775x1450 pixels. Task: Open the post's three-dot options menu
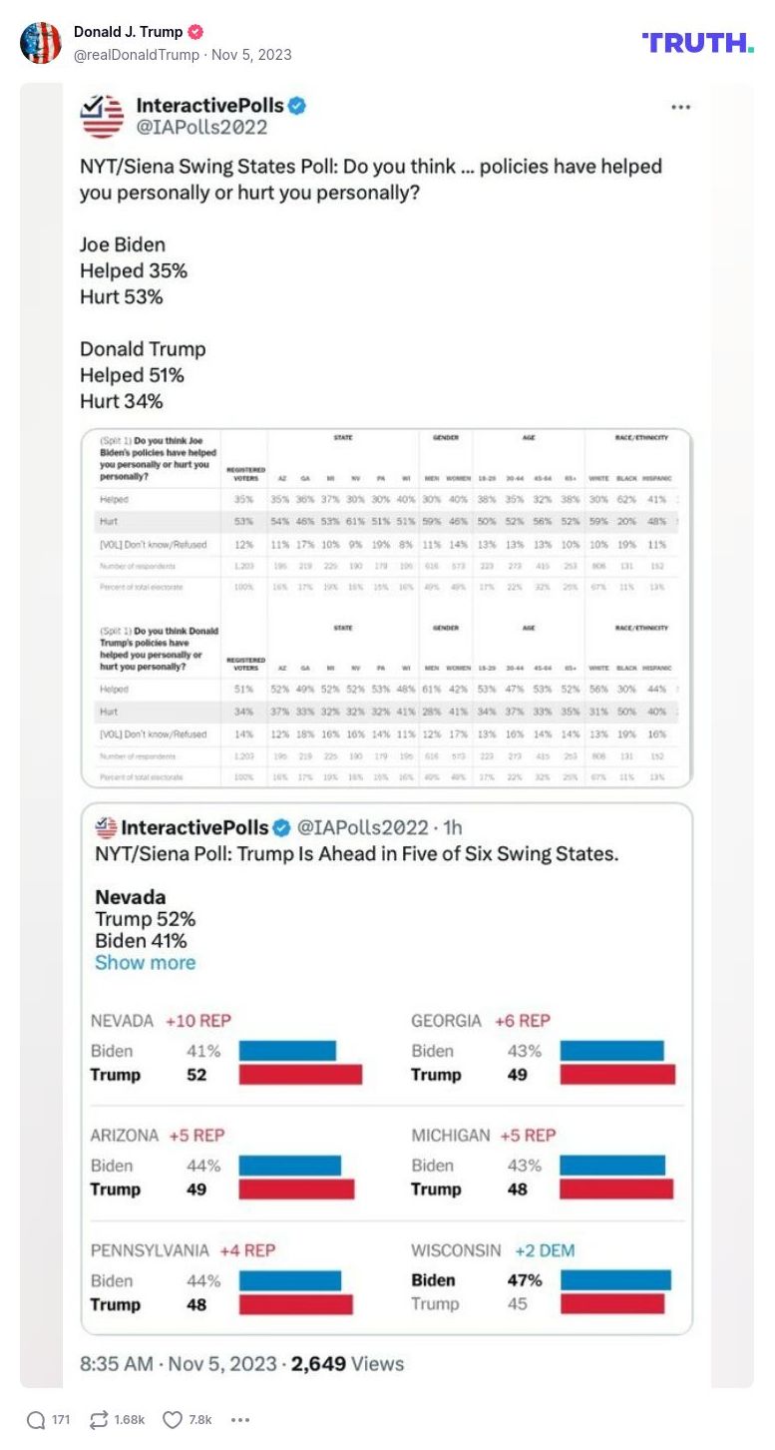[x=239, y=1419]
